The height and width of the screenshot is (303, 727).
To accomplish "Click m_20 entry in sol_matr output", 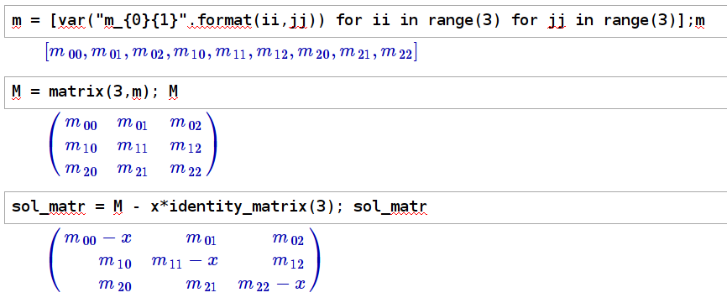I will (115, 285).
